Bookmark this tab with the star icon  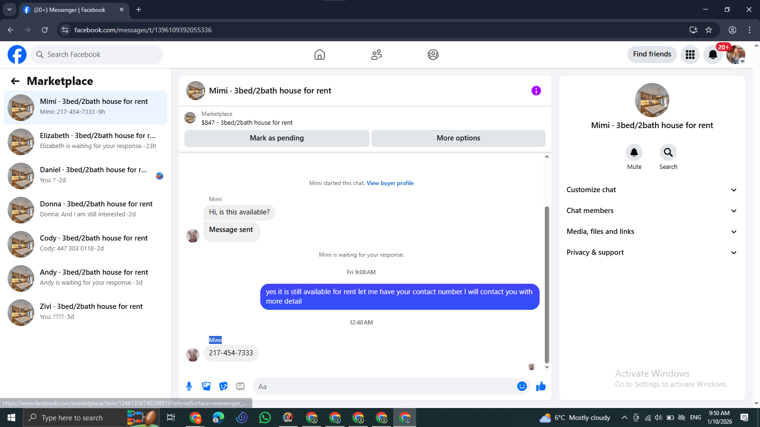[709, 30]
